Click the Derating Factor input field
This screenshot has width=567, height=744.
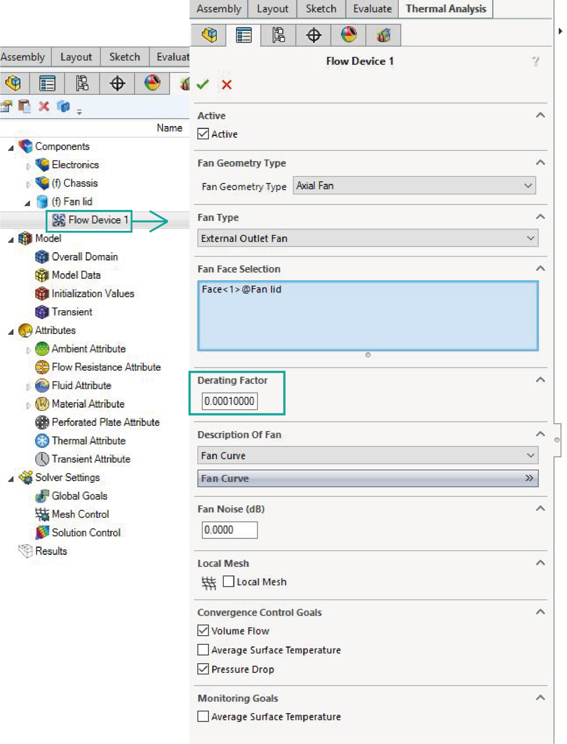(x=229, y=401)
